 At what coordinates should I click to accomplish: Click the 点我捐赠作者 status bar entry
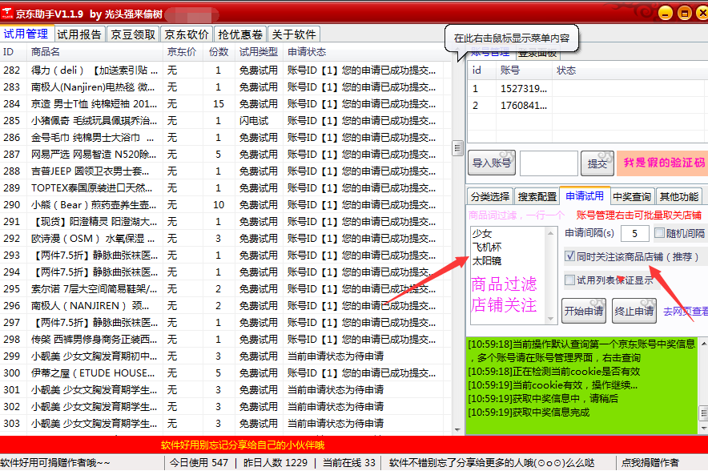650,463
